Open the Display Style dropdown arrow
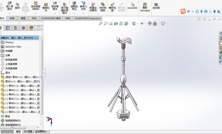222x134 pixels. click(x=138, y=24)
